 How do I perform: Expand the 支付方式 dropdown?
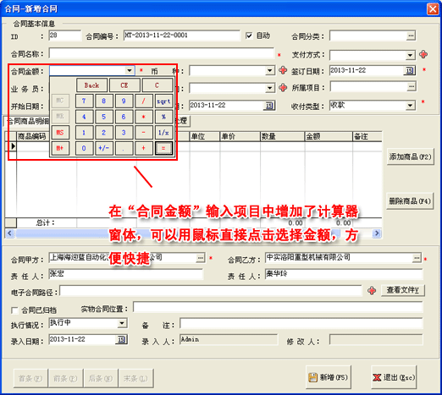[410, 55]
